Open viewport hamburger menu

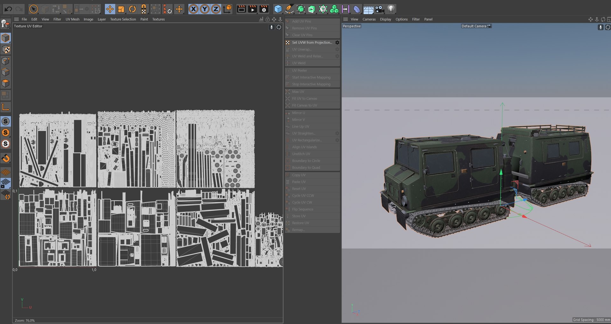click(345, 19)
